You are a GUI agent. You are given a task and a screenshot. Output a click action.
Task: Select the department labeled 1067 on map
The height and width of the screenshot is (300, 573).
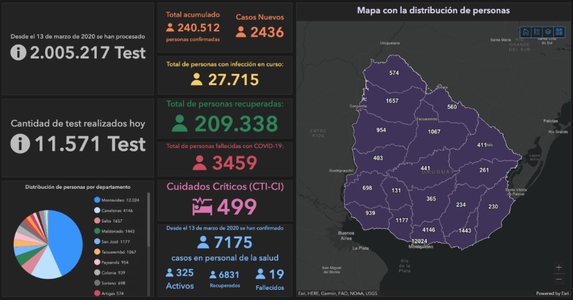(434, 132)
